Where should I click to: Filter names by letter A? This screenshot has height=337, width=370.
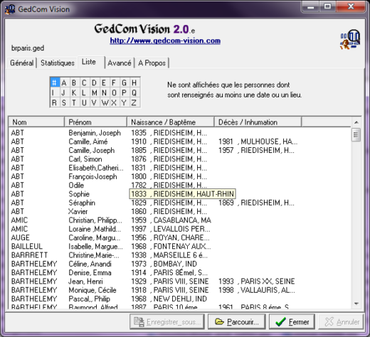[64, 82]
